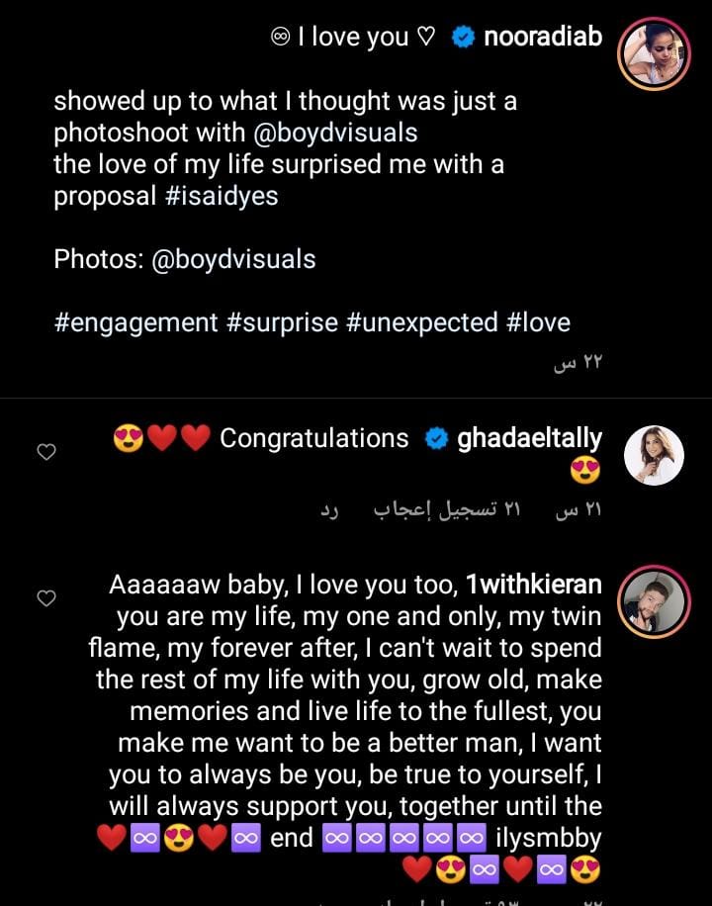Screen dimensions: 712x906
Task: Click the verified badge beside nooradiab
Action: (462, 38)
